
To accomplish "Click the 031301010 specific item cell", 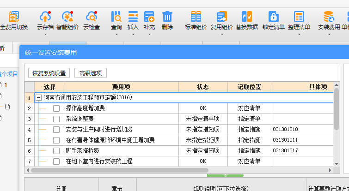I will pos(303,130).
